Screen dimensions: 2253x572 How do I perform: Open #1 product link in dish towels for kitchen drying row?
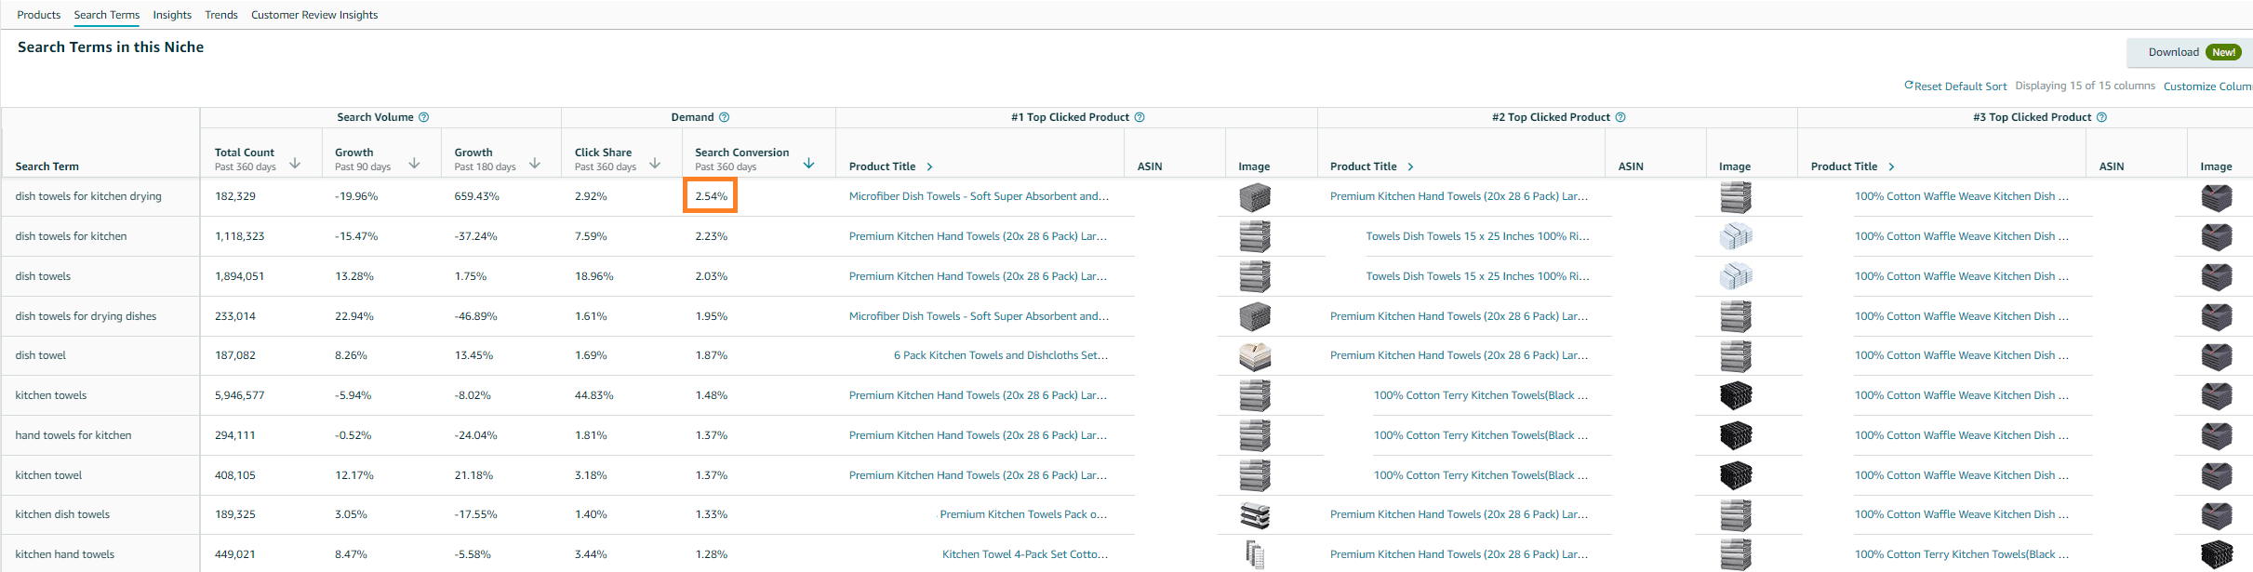tap(979, 196)
